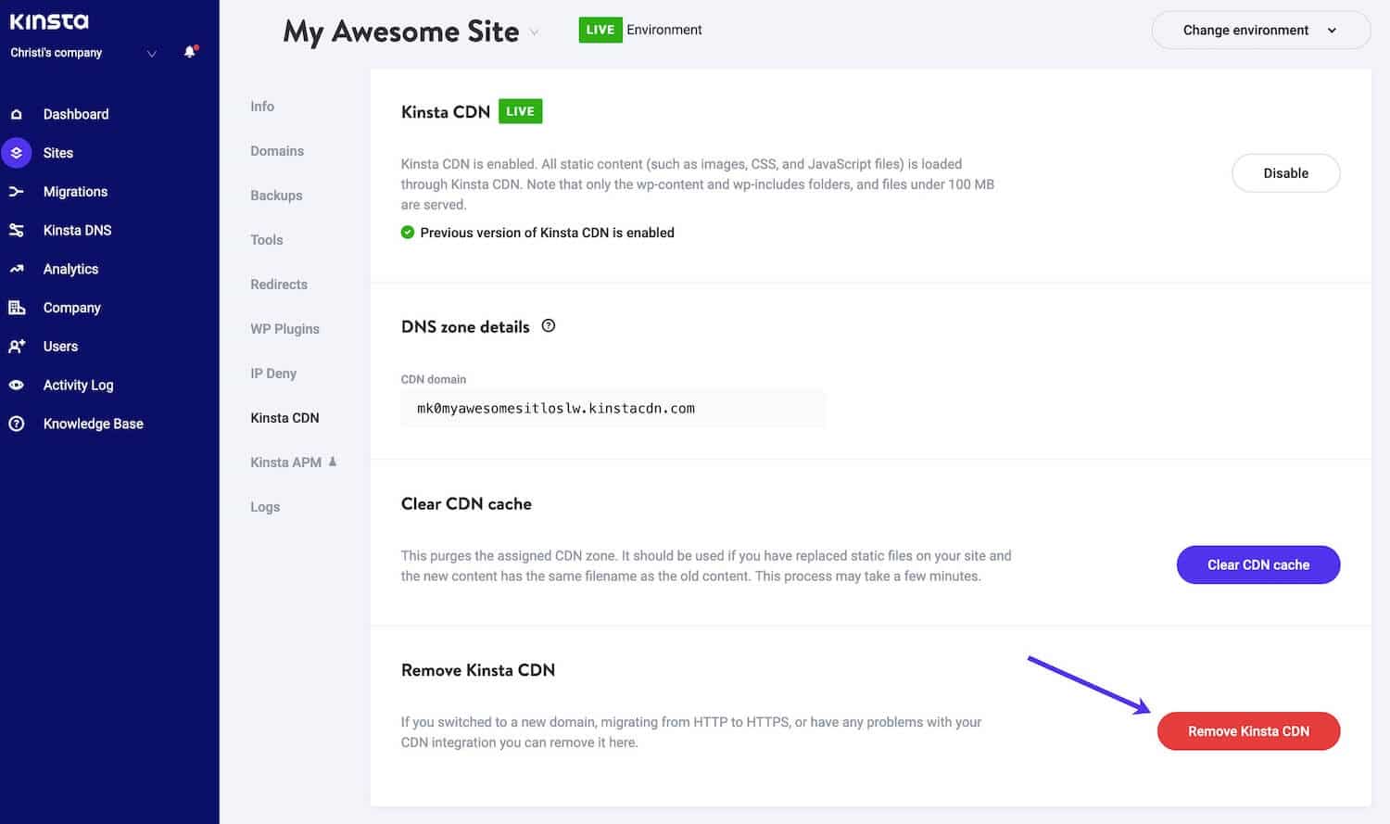Switch to the Tools tab
This screenshot has height=824, width=1390.
click(267, 240)
